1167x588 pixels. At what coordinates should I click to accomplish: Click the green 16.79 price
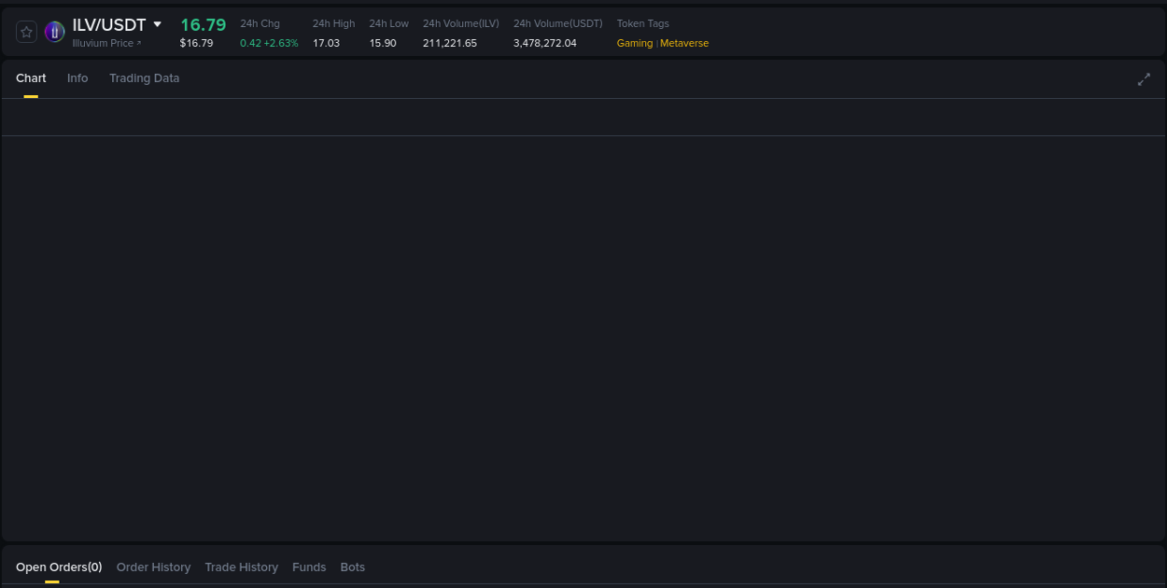click(x=203, y=25)
